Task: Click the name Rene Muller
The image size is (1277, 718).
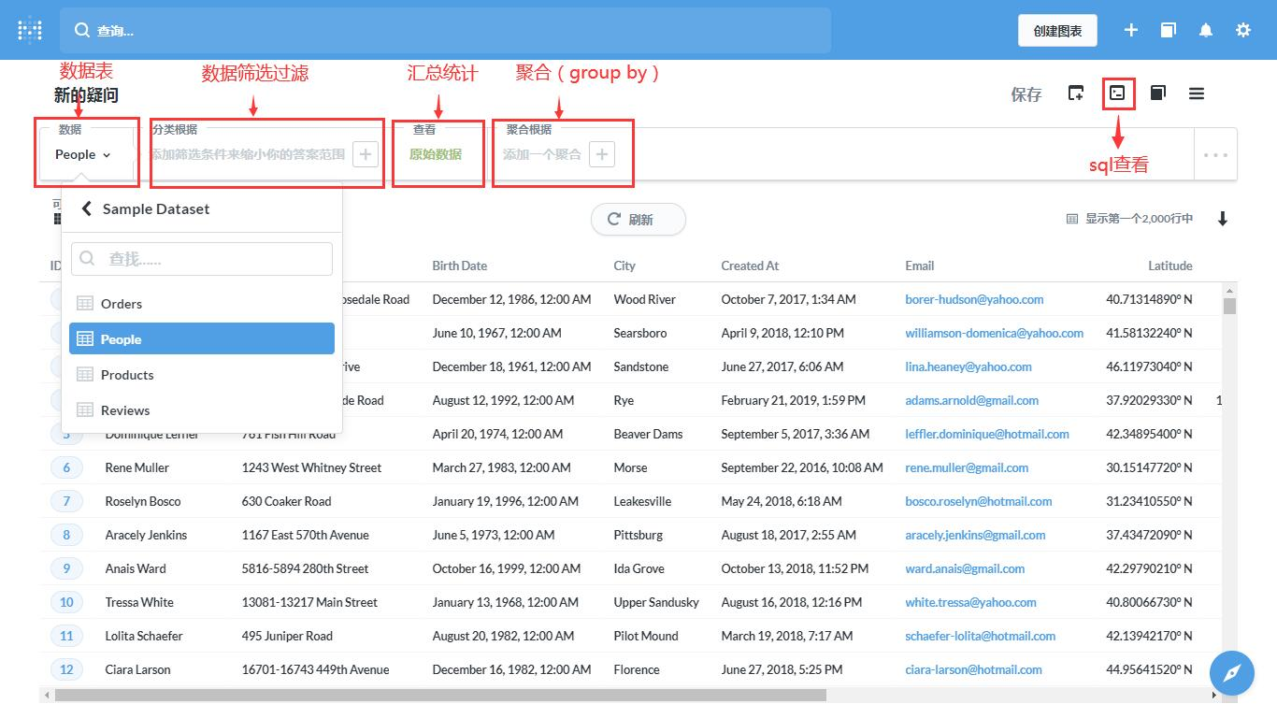Action: 137,467
